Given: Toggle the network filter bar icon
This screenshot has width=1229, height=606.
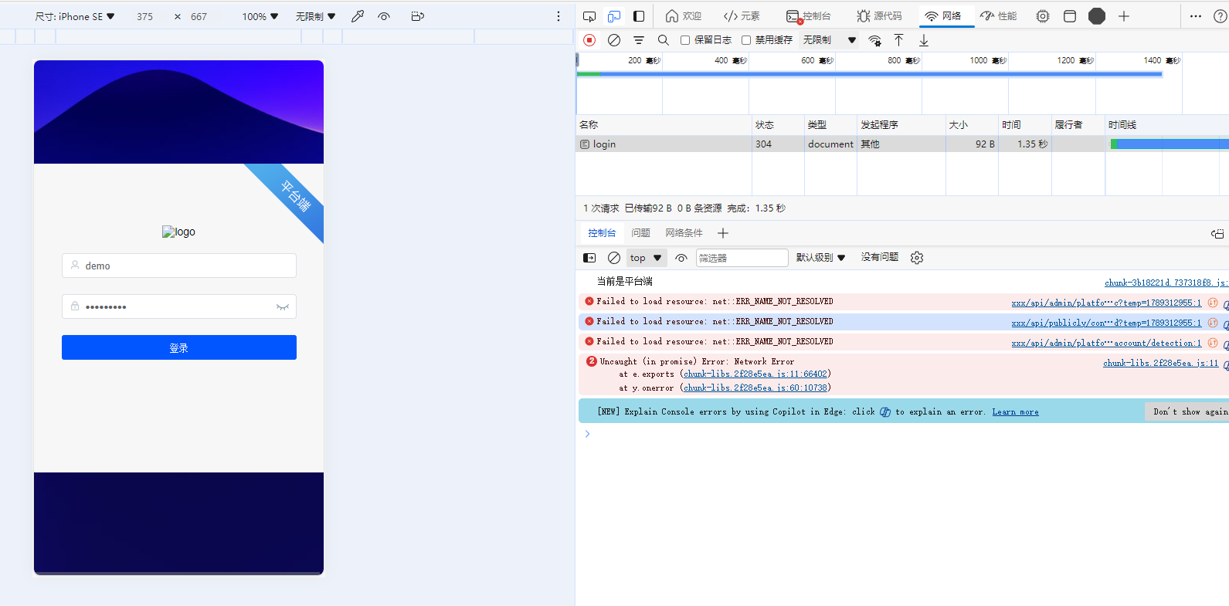Looking at the screenshot, I should (x=639, y=40).
